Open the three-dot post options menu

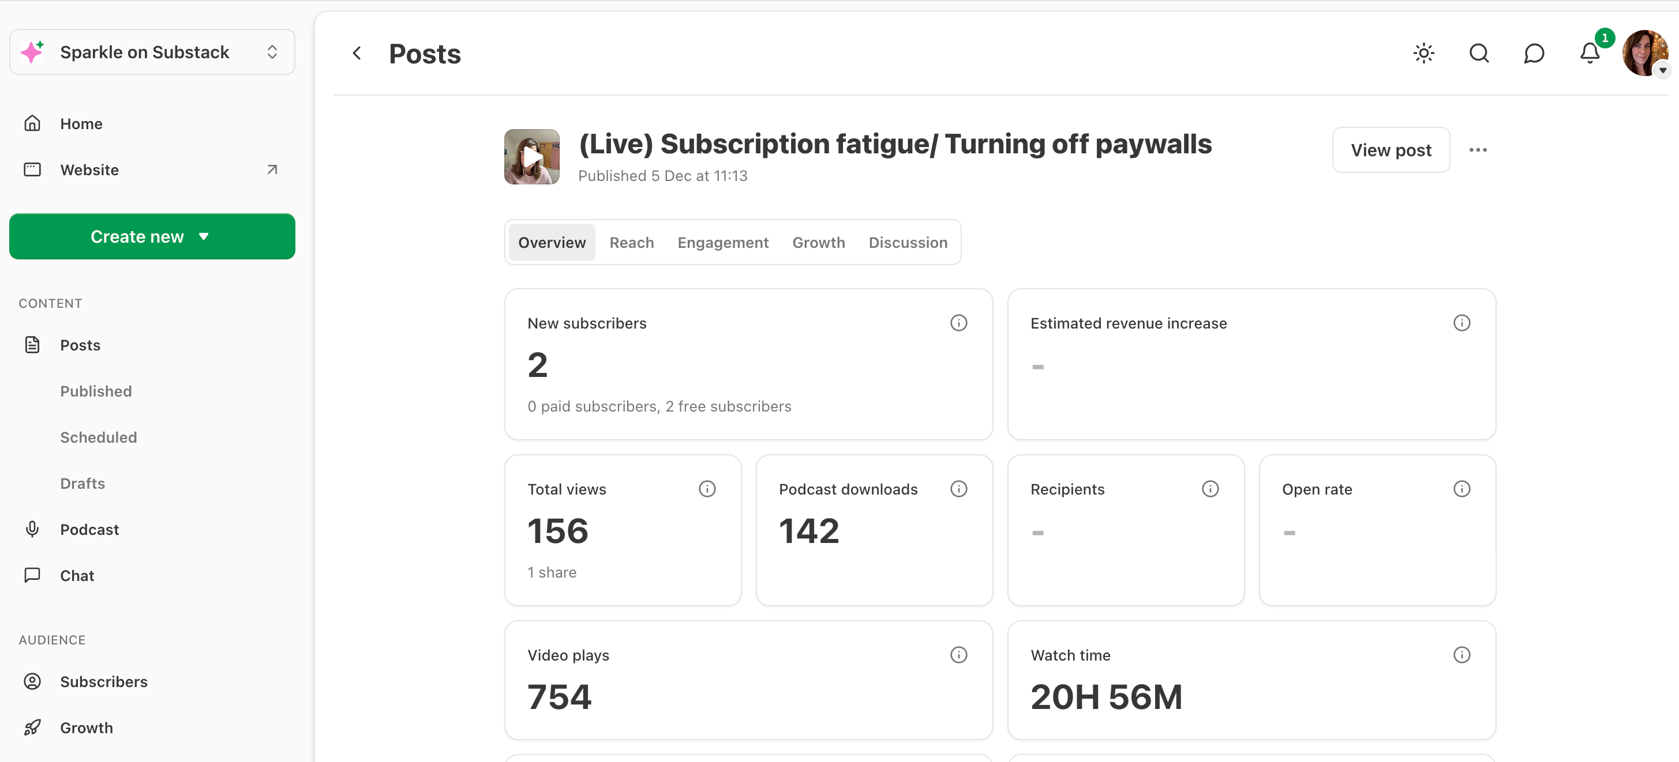coord(1478,150)
